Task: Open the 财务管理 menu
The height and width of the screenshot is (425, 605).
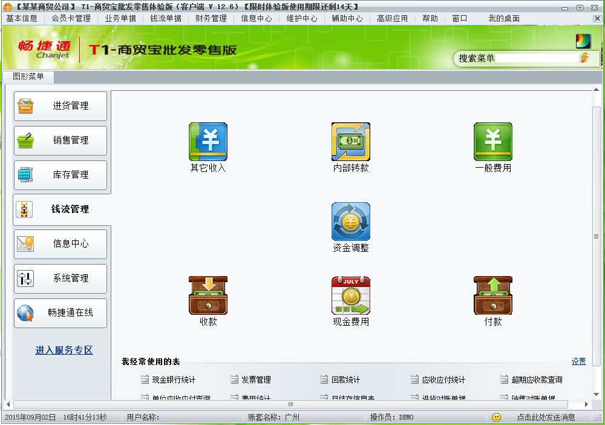Action: coord(211,18)
